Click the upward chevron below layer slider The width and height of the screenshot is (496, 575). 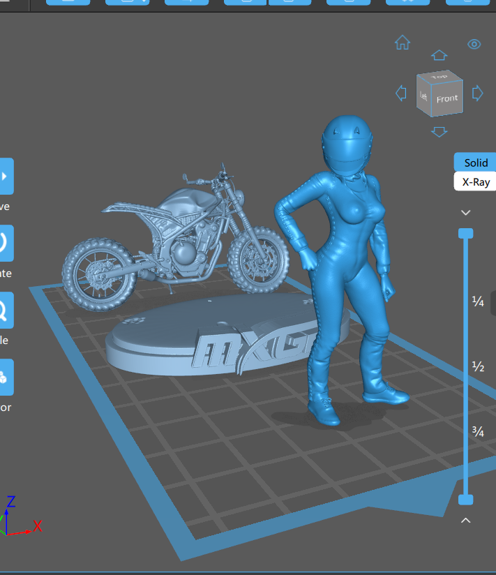pos(465,520)
